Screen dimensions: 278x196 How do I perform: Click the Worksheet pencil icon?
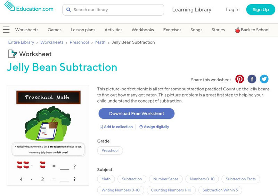[x=13, y=54]
